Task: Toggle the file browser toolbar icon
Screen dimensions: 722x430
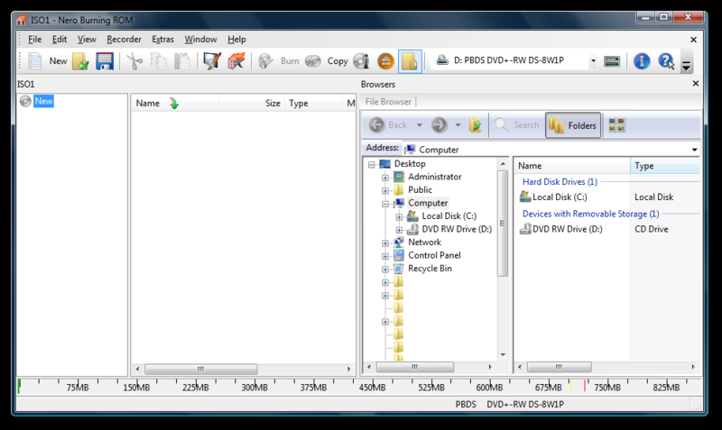Action: [x=410, y=61]
